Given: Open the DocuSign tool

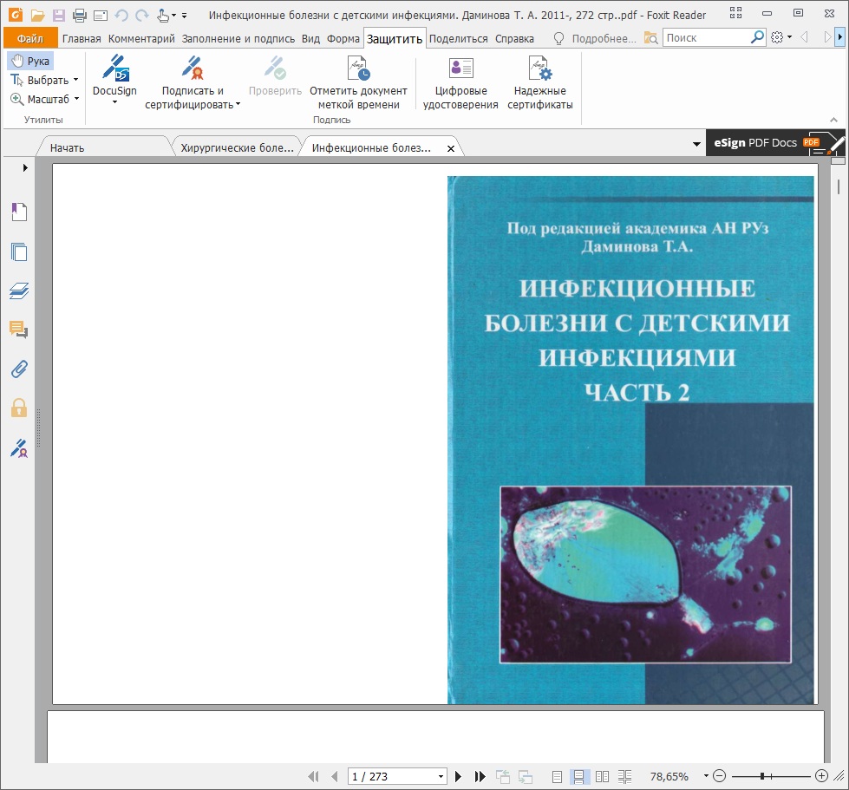Looking at the screenshot, I should tap(114, 75).
